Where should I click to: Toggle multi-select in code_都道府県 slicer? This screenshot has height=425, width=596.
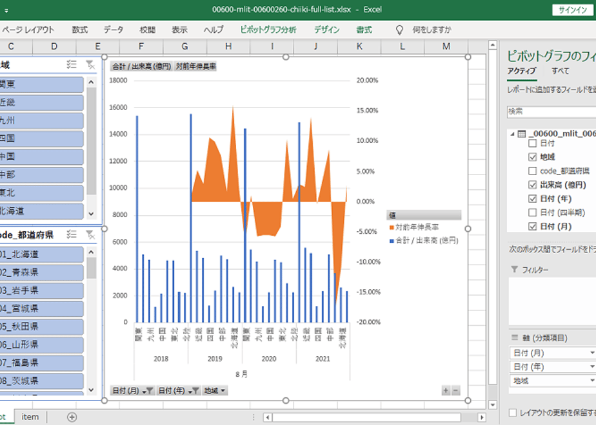click(72, 234)
